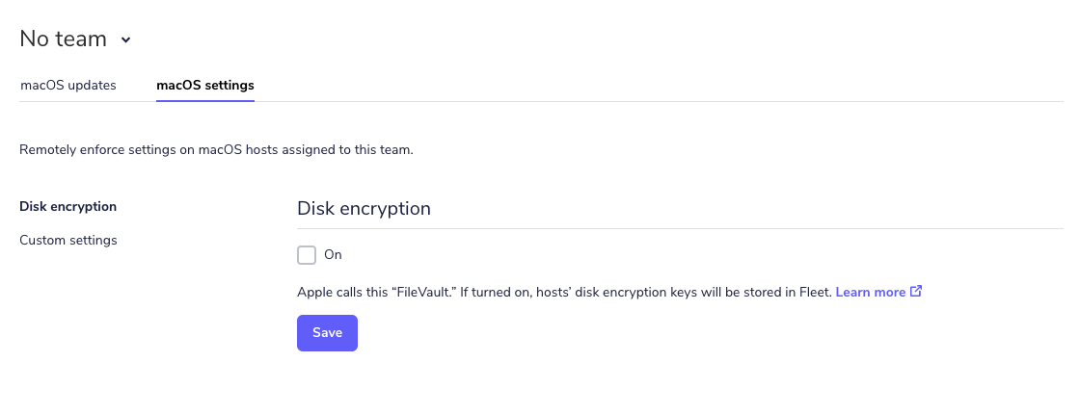Screen dimensions: 1080x414
Task: Open the Learn more link
Action: point(870,292)
